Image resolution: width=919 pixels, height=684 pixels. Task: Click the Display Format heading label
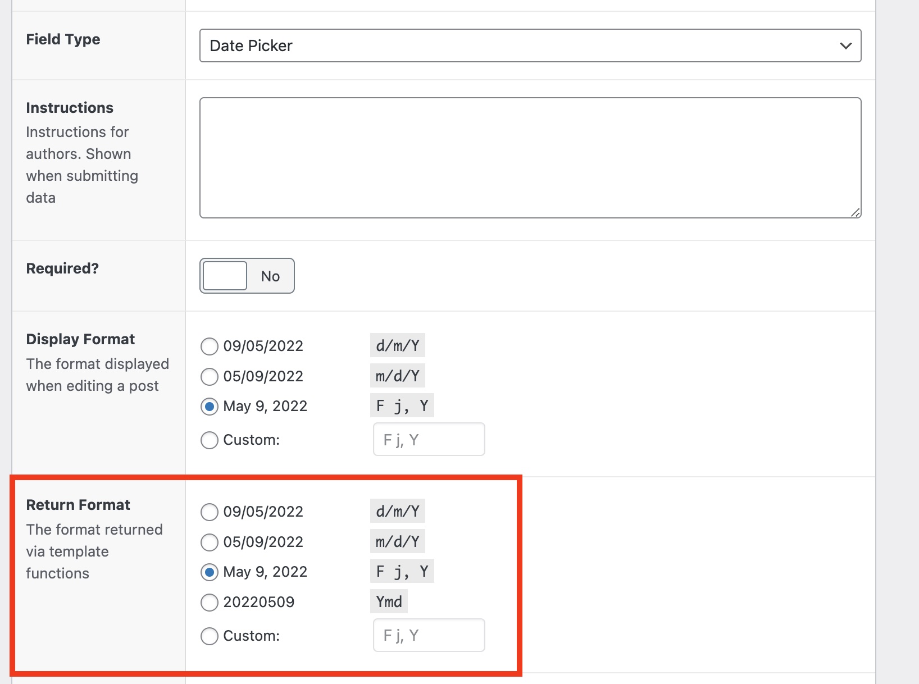click(x=80, y=339)
